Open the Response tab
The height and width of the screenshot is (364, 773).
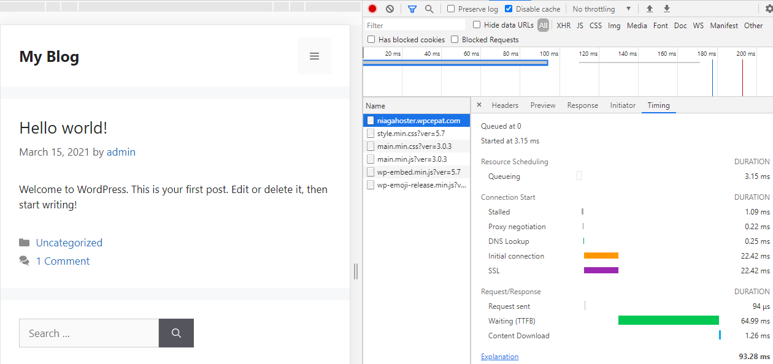(582, 105)
